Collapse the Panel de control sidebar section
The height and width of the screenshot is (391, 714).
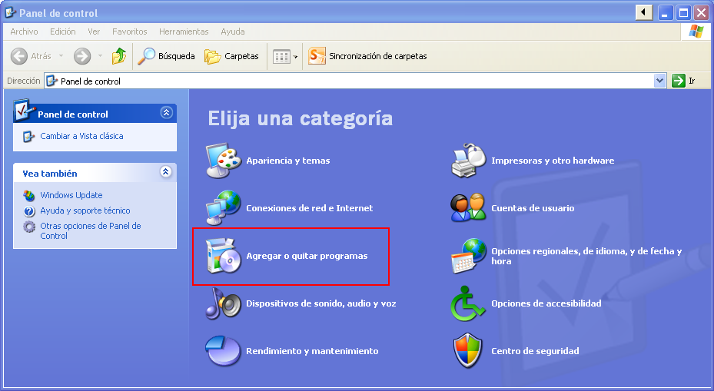pos(166,113)
